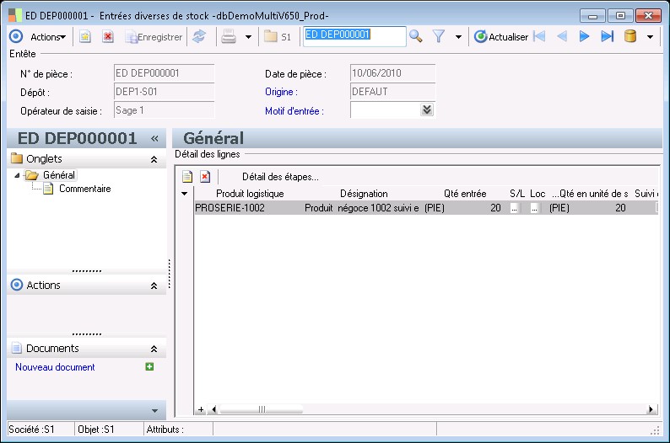The width and height of the screenshot is (670, 443).
Task: Click the new line icon in Détail des lignes
Action: [187, 177]
